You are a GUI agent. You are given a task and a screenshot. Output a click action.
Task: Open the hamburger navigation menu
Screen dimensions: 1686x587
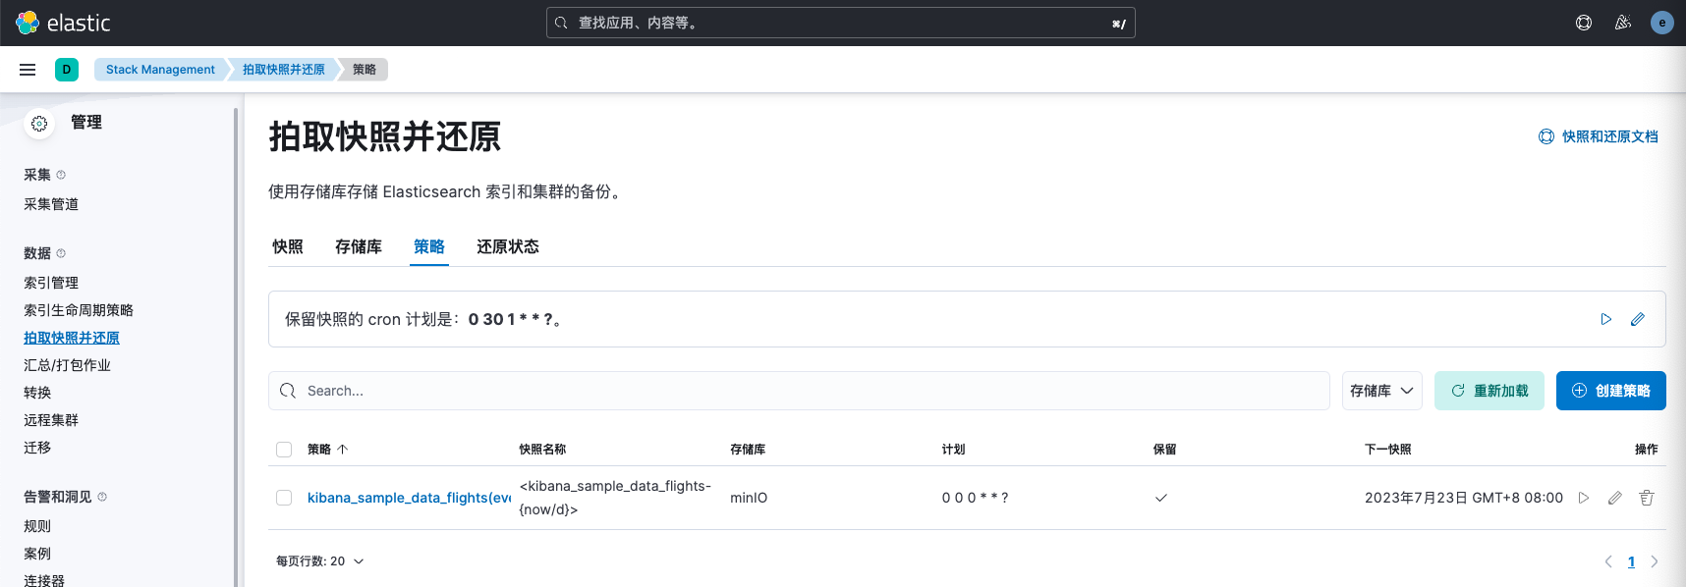coord(28,70)
